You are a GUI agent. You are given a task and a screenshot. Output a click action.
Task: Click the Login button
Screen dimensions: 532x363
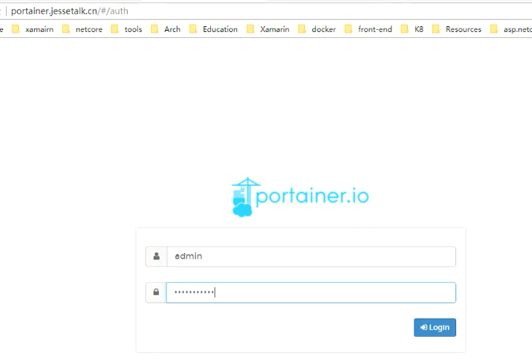click(x=435, y=327)
